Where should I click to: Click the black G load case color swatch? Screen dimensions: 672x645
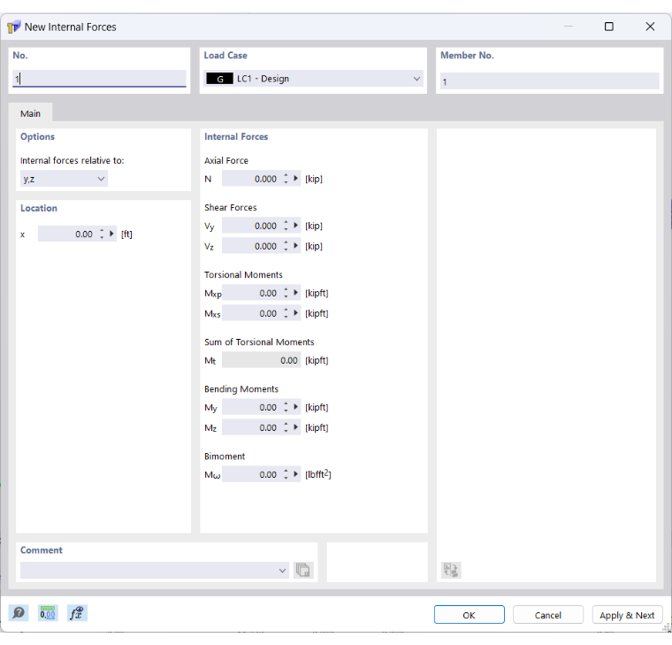(220, 79)
